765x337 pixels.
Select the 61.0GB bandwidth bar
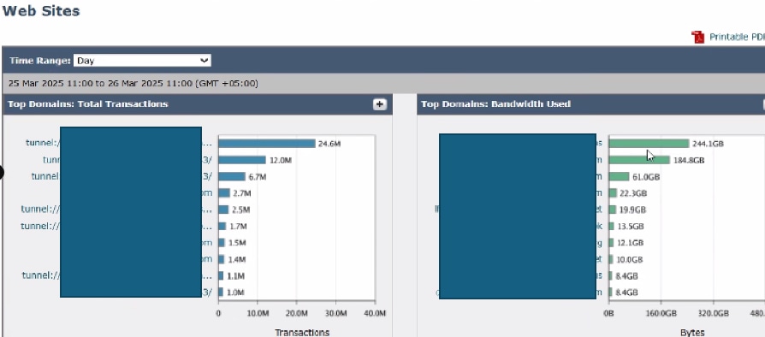tap(620, 176)
